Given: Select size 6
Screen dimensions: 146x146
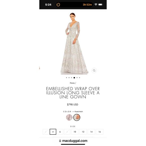Looking at the screenshot, I should (x=60, y=132).
